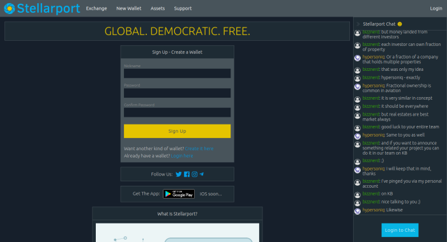Open the Instagram follow link icon
The width and height of the screenshot is (447, 242).
[194, 174]
